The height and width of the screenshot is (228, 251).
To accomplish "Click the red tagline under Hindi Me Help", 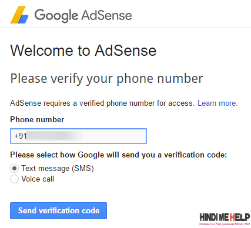I will click(225, 224).
